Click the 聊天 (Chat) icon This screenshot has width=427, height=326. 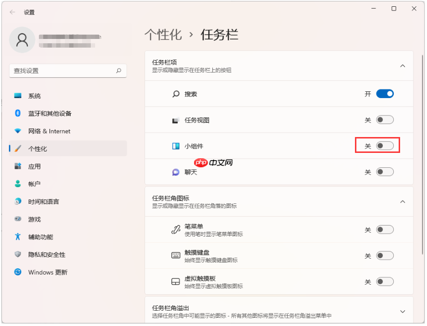[176, 172]
